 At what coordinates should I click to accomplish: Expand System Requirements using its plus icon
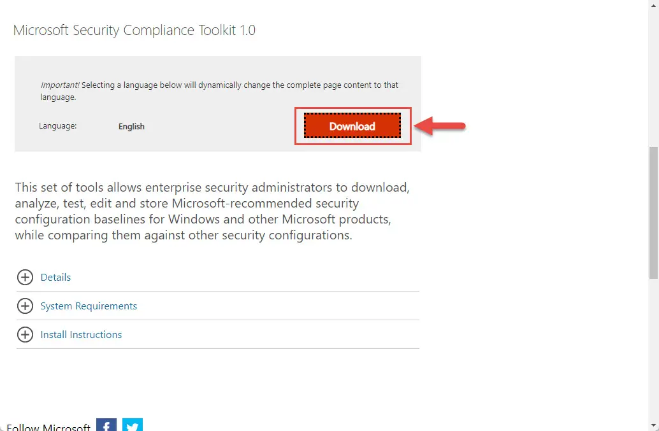[25, 306]
